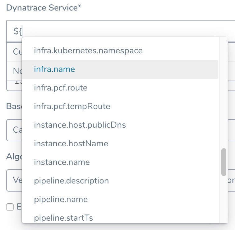
Task: Select pipeline.description option
Action: 120,181
